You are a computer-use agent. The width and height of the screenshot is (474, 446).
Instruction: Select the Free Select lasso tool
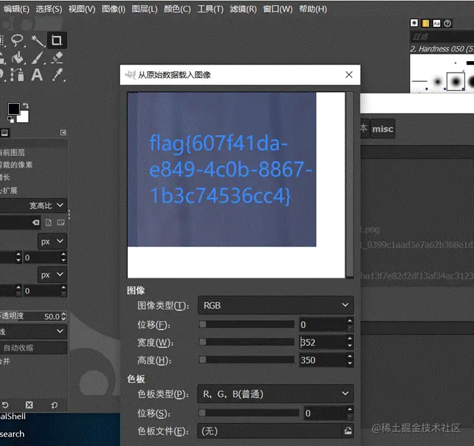click(x=17, y=40)
